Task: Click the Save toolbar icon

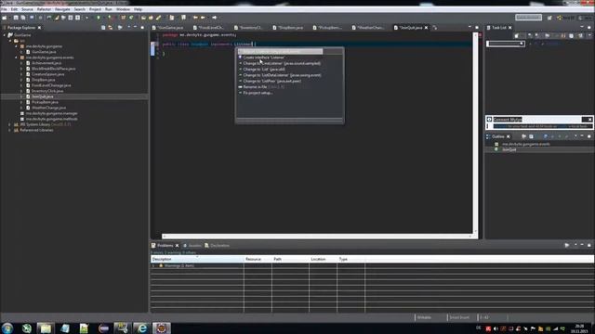Action: (16, 18)
